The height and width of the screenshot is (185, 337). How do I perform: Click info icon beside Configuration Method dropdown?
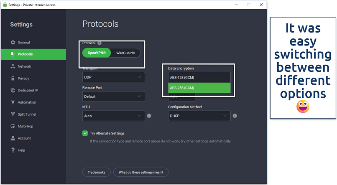235,116
